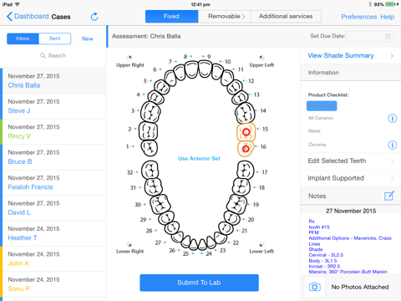Select lower tooth 30
401x301 pixels.
point(160,204)
